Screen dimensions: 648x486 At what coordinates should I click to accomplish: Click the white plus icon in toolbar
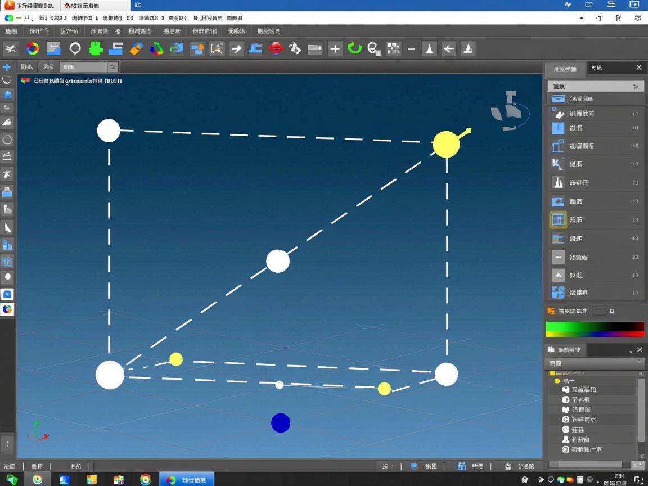[x=335, y=49]
